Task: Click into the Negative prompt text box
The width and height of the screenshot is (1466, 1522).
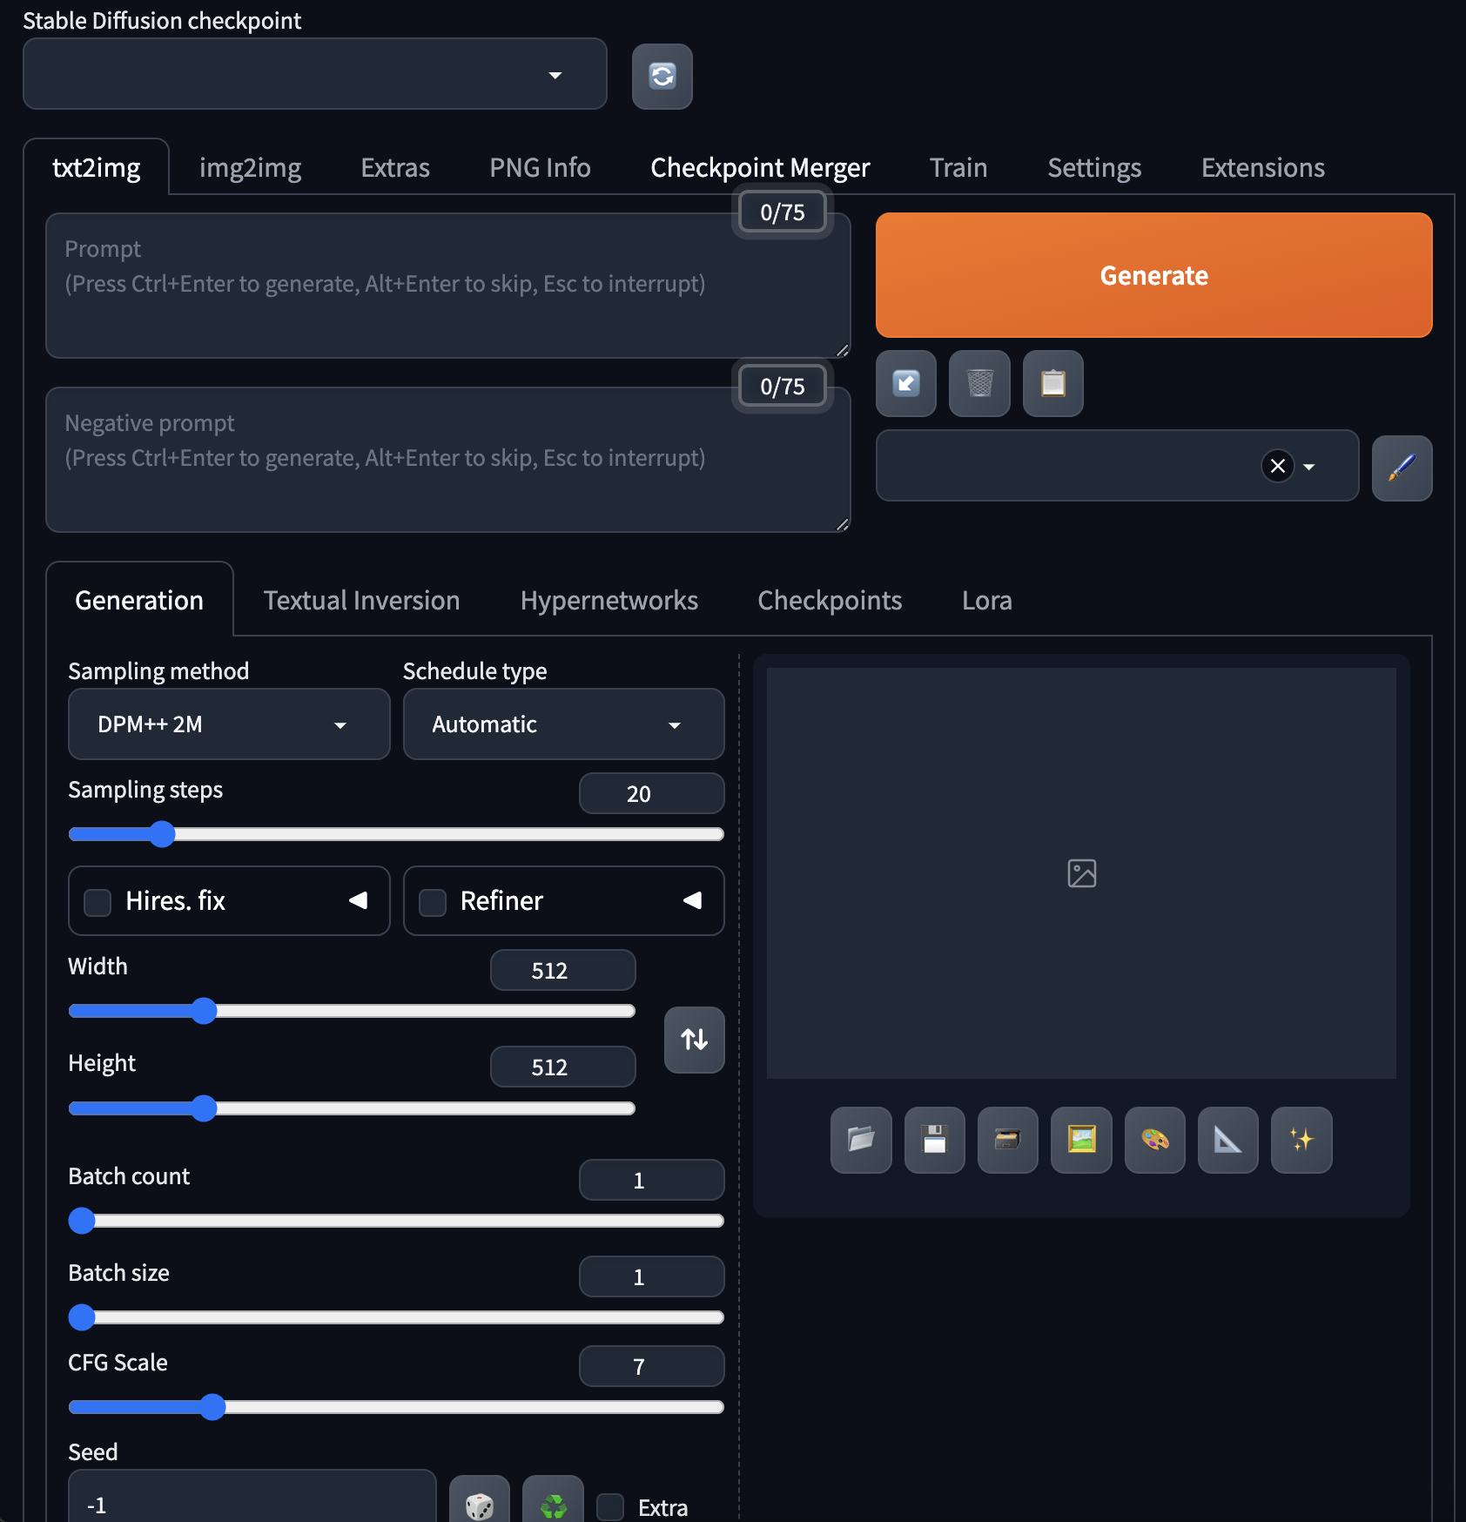Action: [x=447, y=460]
